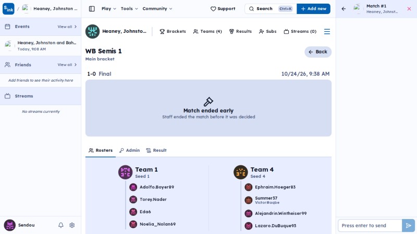Open the Subs tab
Image resolution: width=417 pixels, height=234 pixels.
[x=267, y=31]
